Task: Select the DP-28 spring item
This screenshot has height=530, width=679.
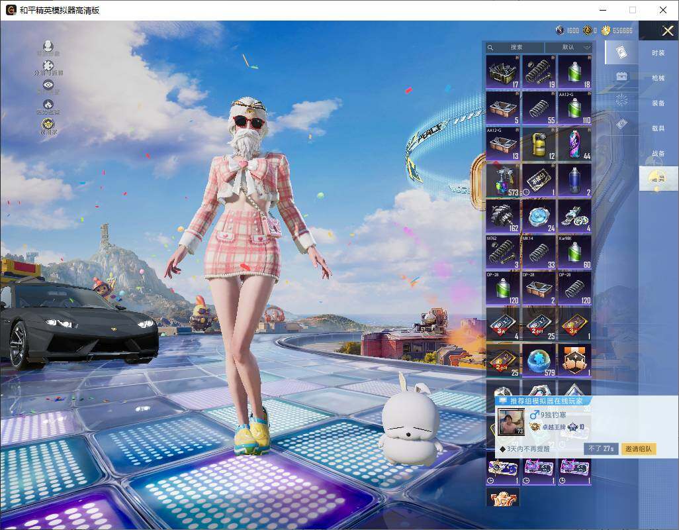Action: (574, 288)
